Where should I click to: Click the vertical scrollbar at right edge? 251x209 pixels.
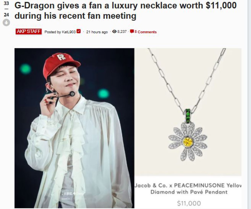tap(249, 104)
